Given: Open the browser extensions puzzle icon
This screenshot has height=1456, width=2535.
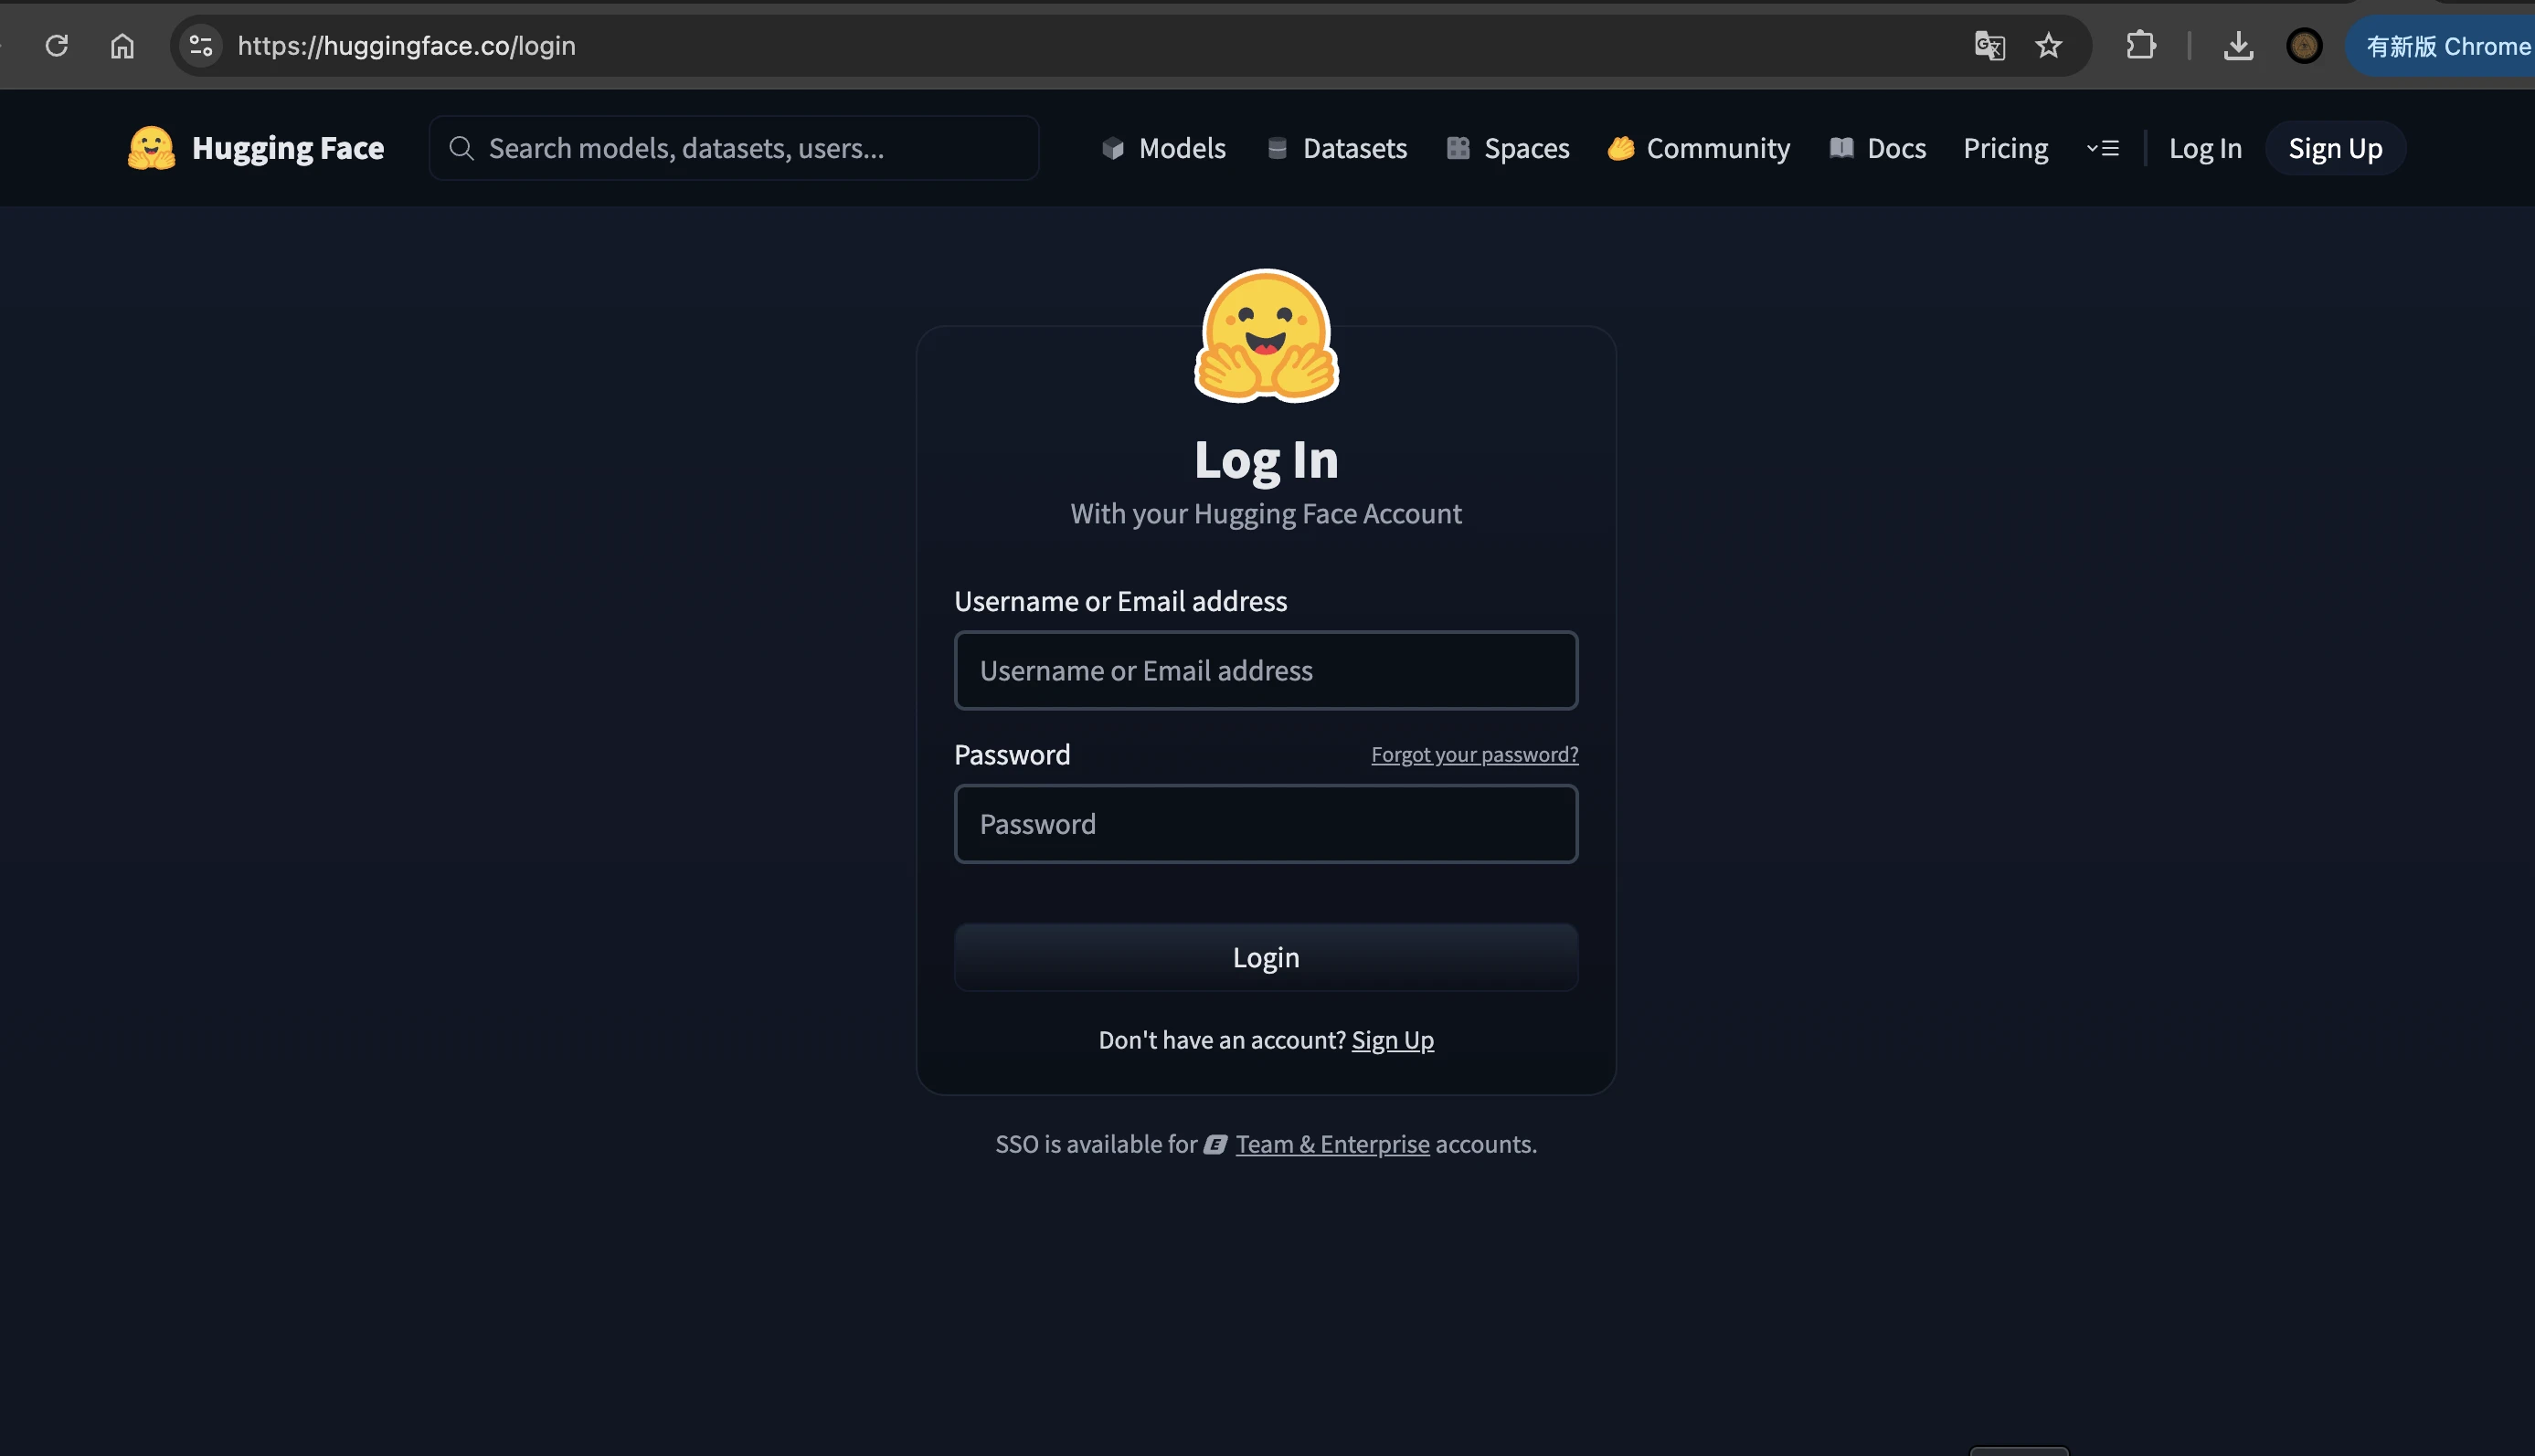Looking at the screenshot, I should 2140,46.
